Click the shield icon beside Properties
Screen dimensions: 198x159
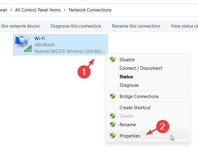click(x=113, y=136)
